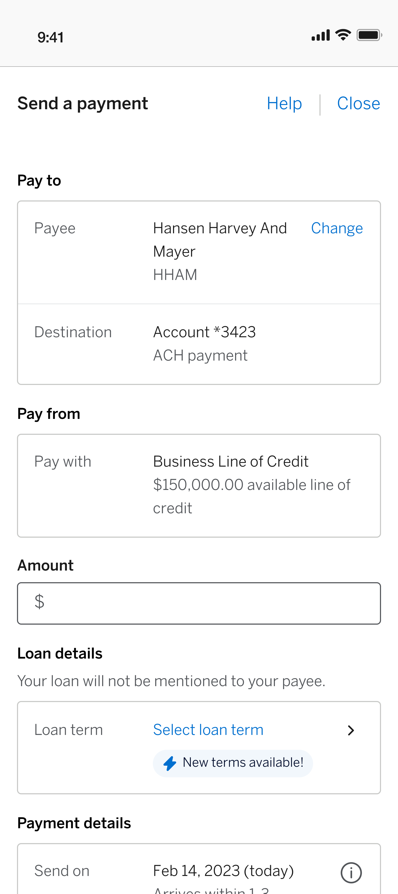This screenshot has width=398, height=894.
Task: Click the dollar sign in Amount field
Action: pos(39,602)
